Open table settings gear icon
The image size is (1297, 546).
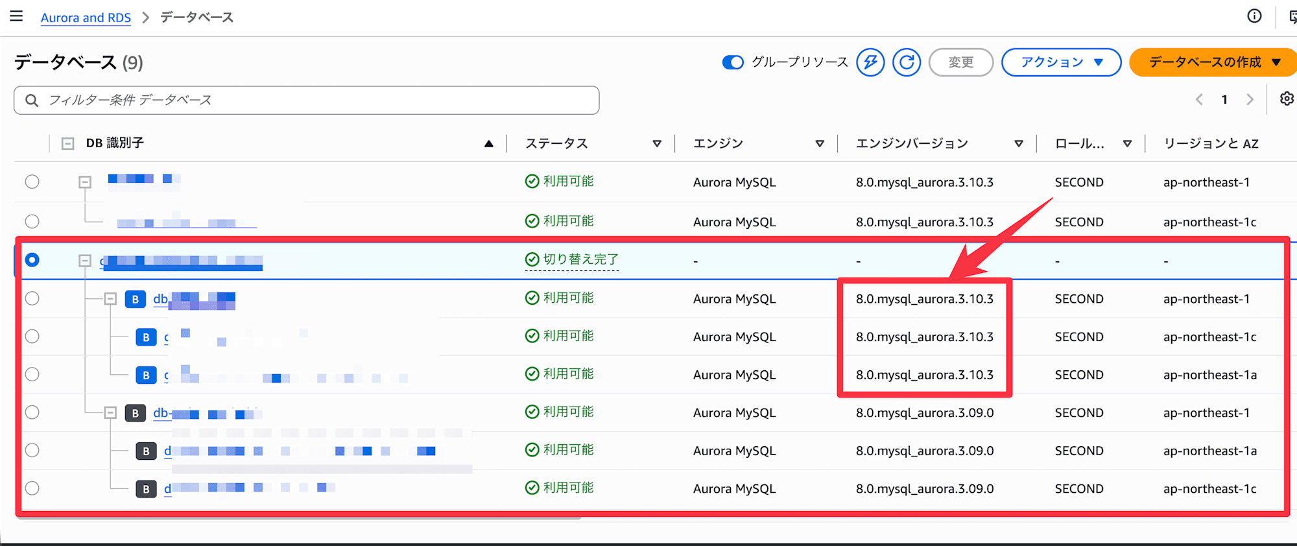(x=1287, y=99)
